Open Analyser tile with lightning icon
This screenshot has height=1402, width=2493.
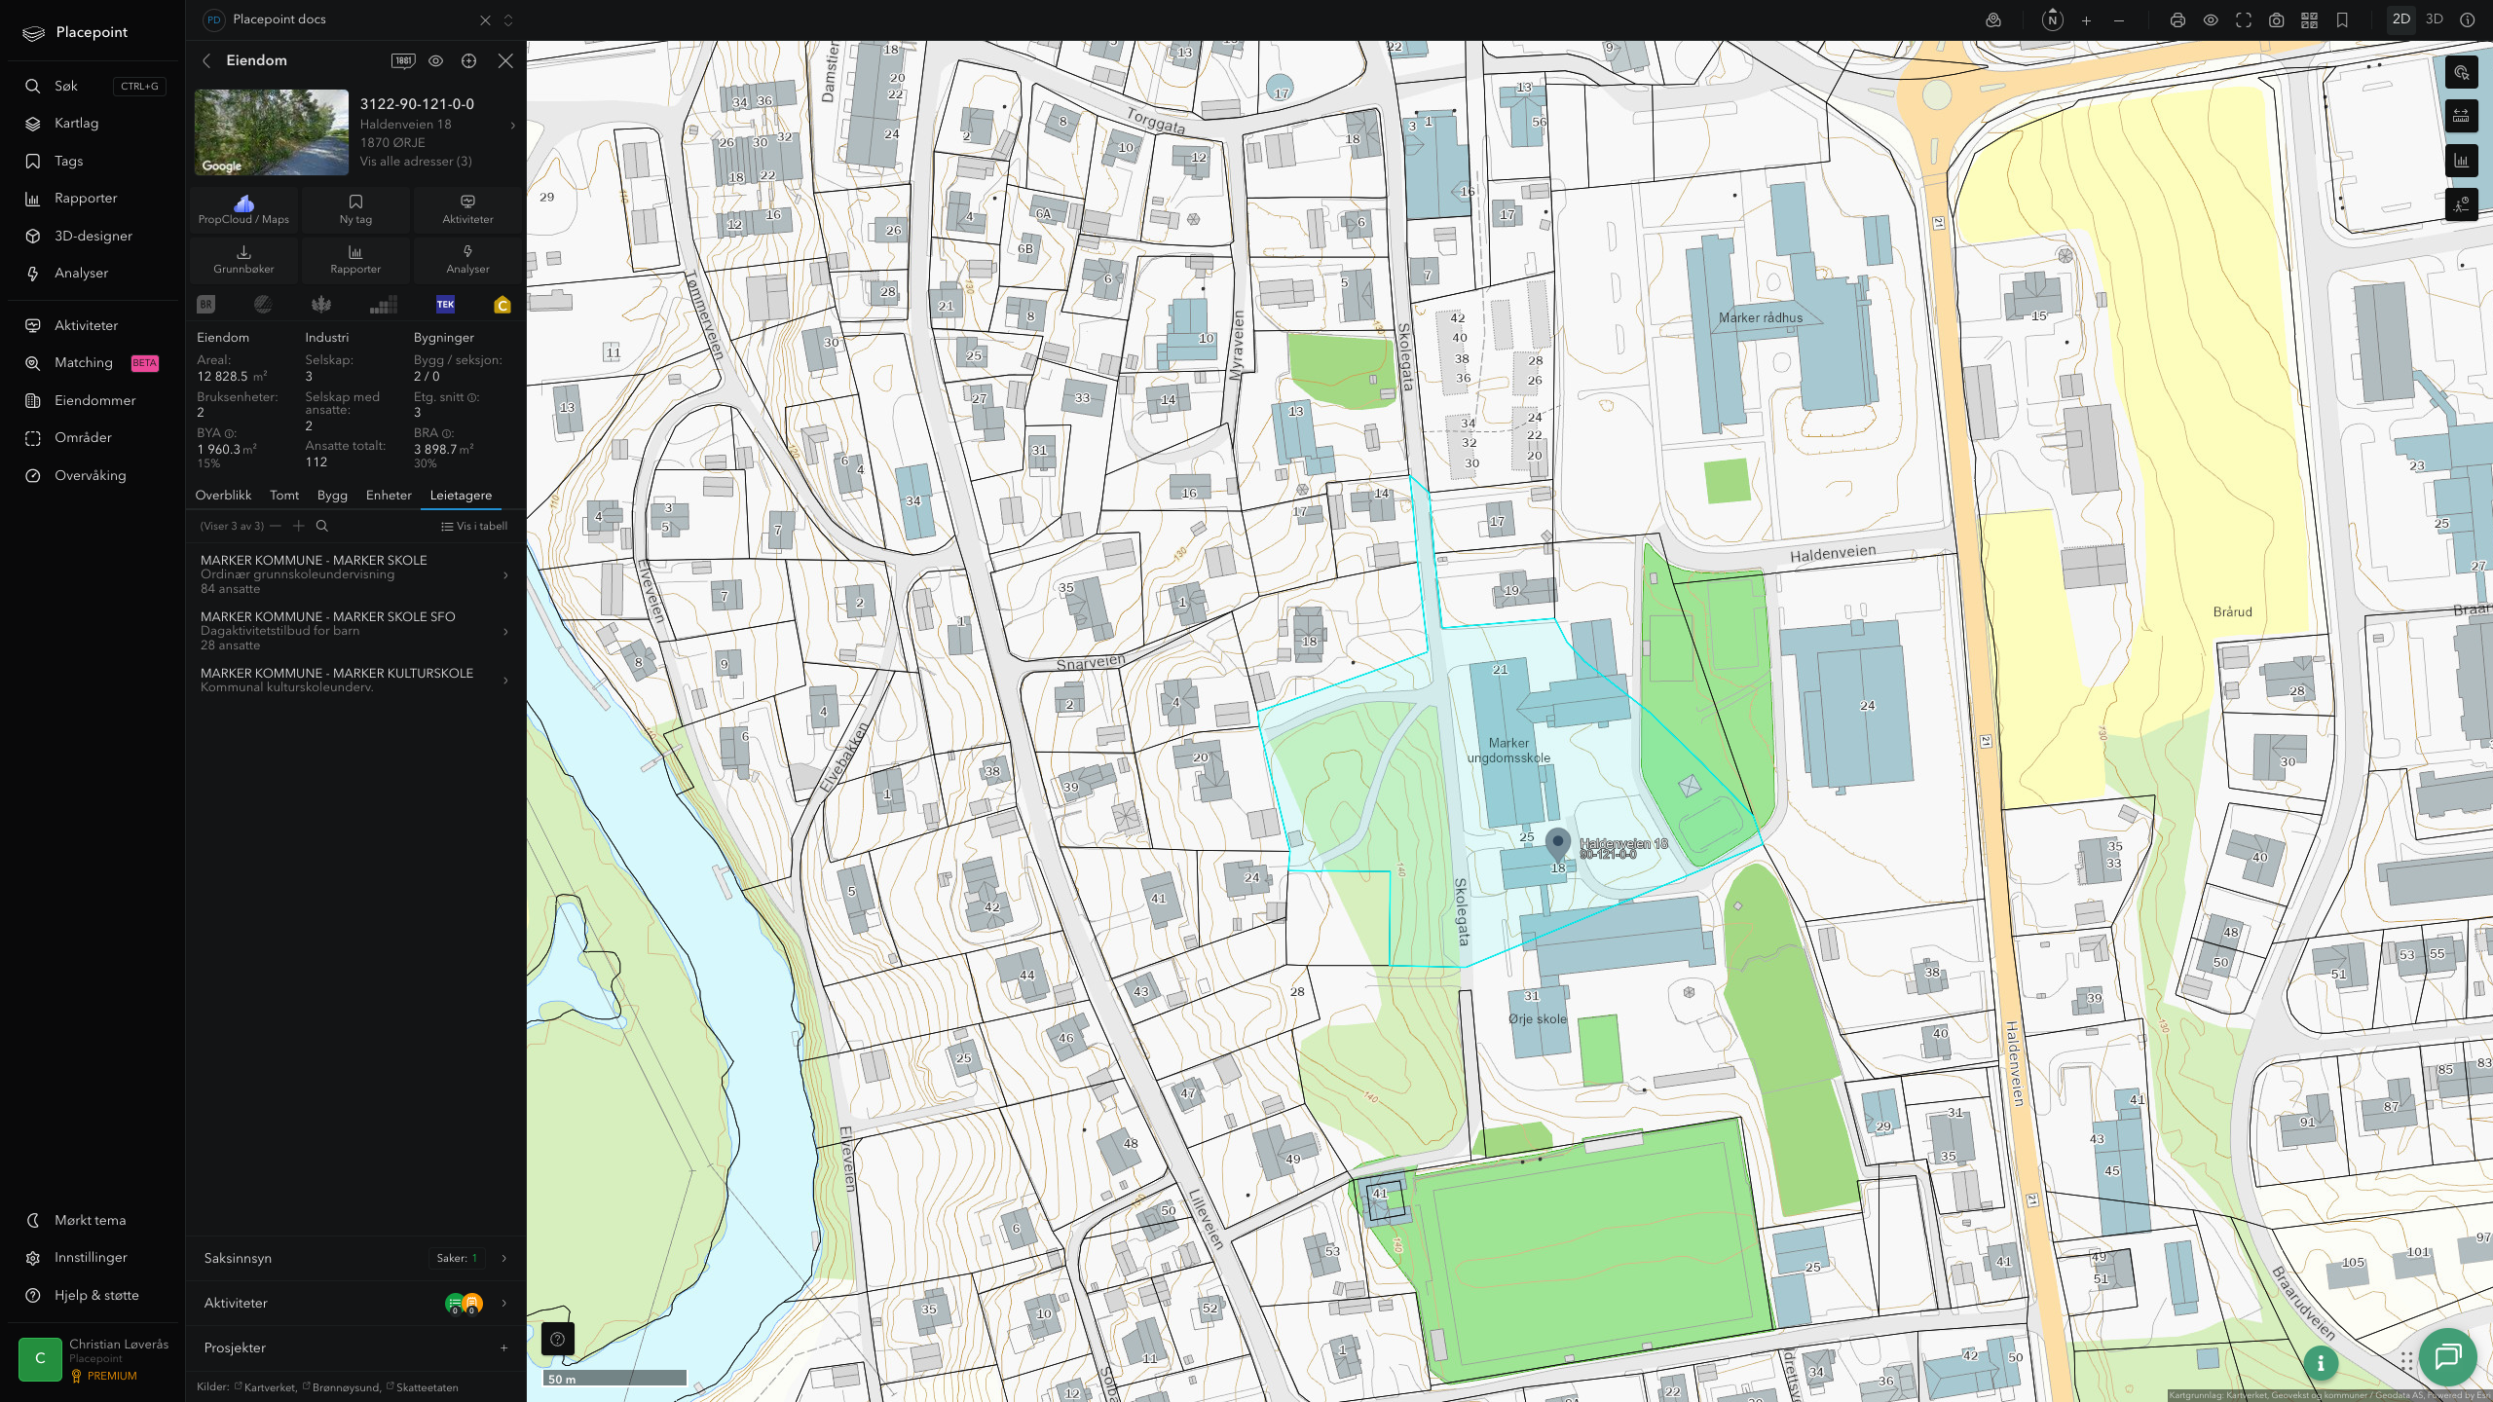pyautogui.click(x=467, y=259)
